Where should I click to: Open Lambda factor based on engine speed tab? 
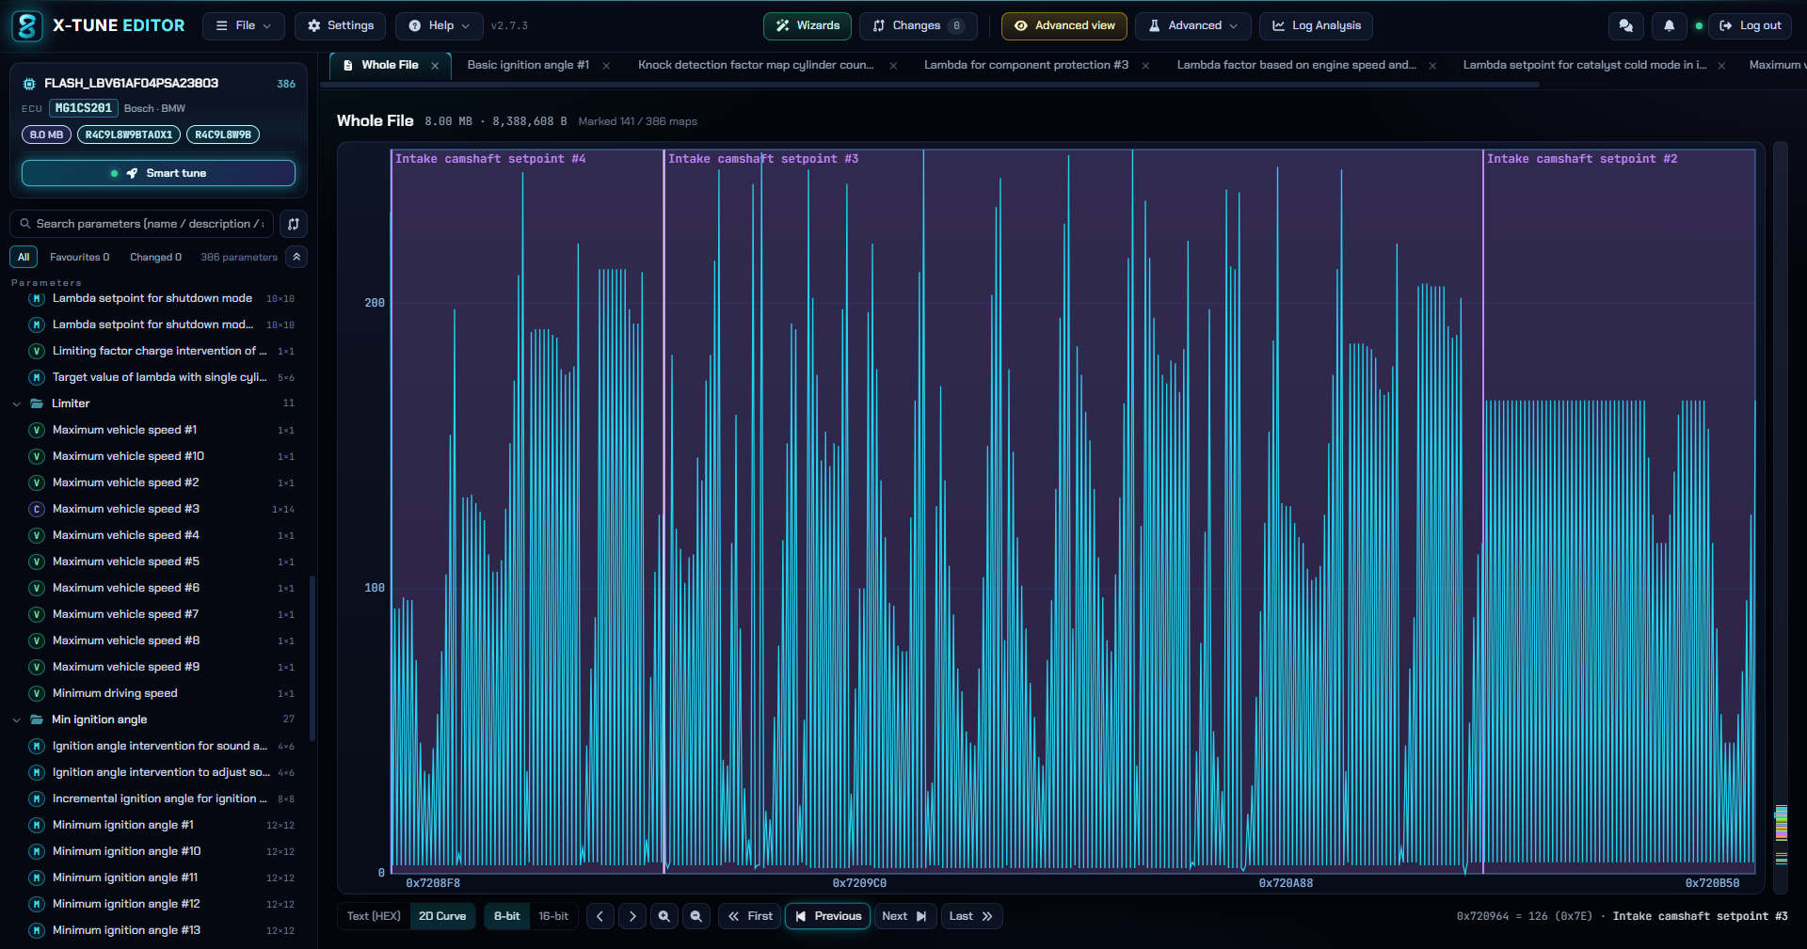pos(1296,65)
